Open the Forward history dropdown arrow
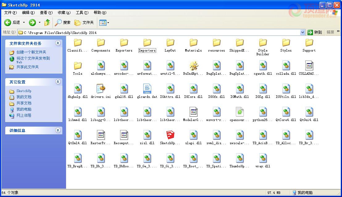Image resolution: width=342 pixels, height=197 pixels. click(40, 22)
